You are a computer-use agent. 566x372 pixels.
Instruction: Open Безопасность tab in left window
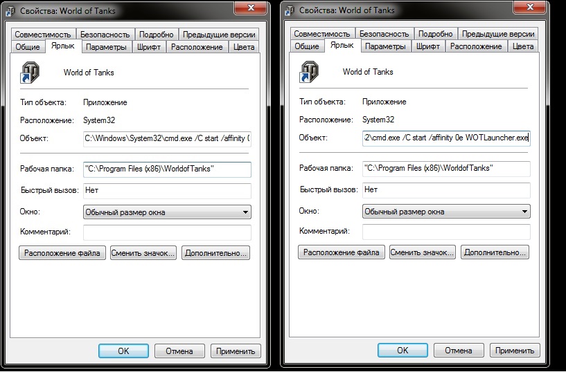pyautogui.click(x=105, y=35)
